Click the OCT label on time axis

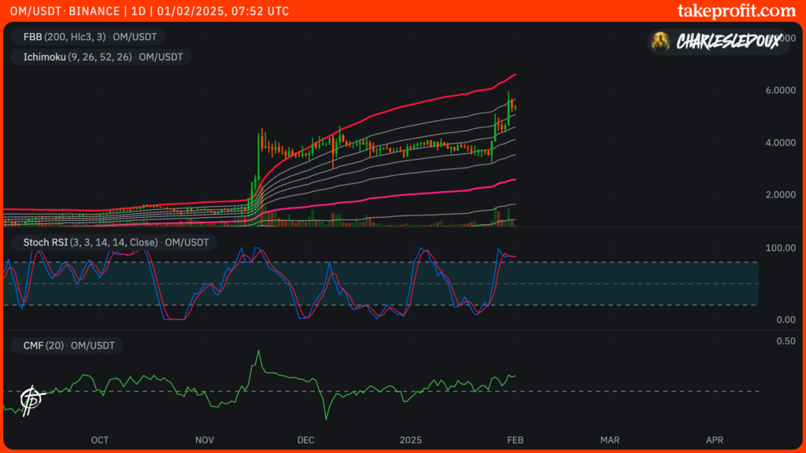click(x=100, y=439)
